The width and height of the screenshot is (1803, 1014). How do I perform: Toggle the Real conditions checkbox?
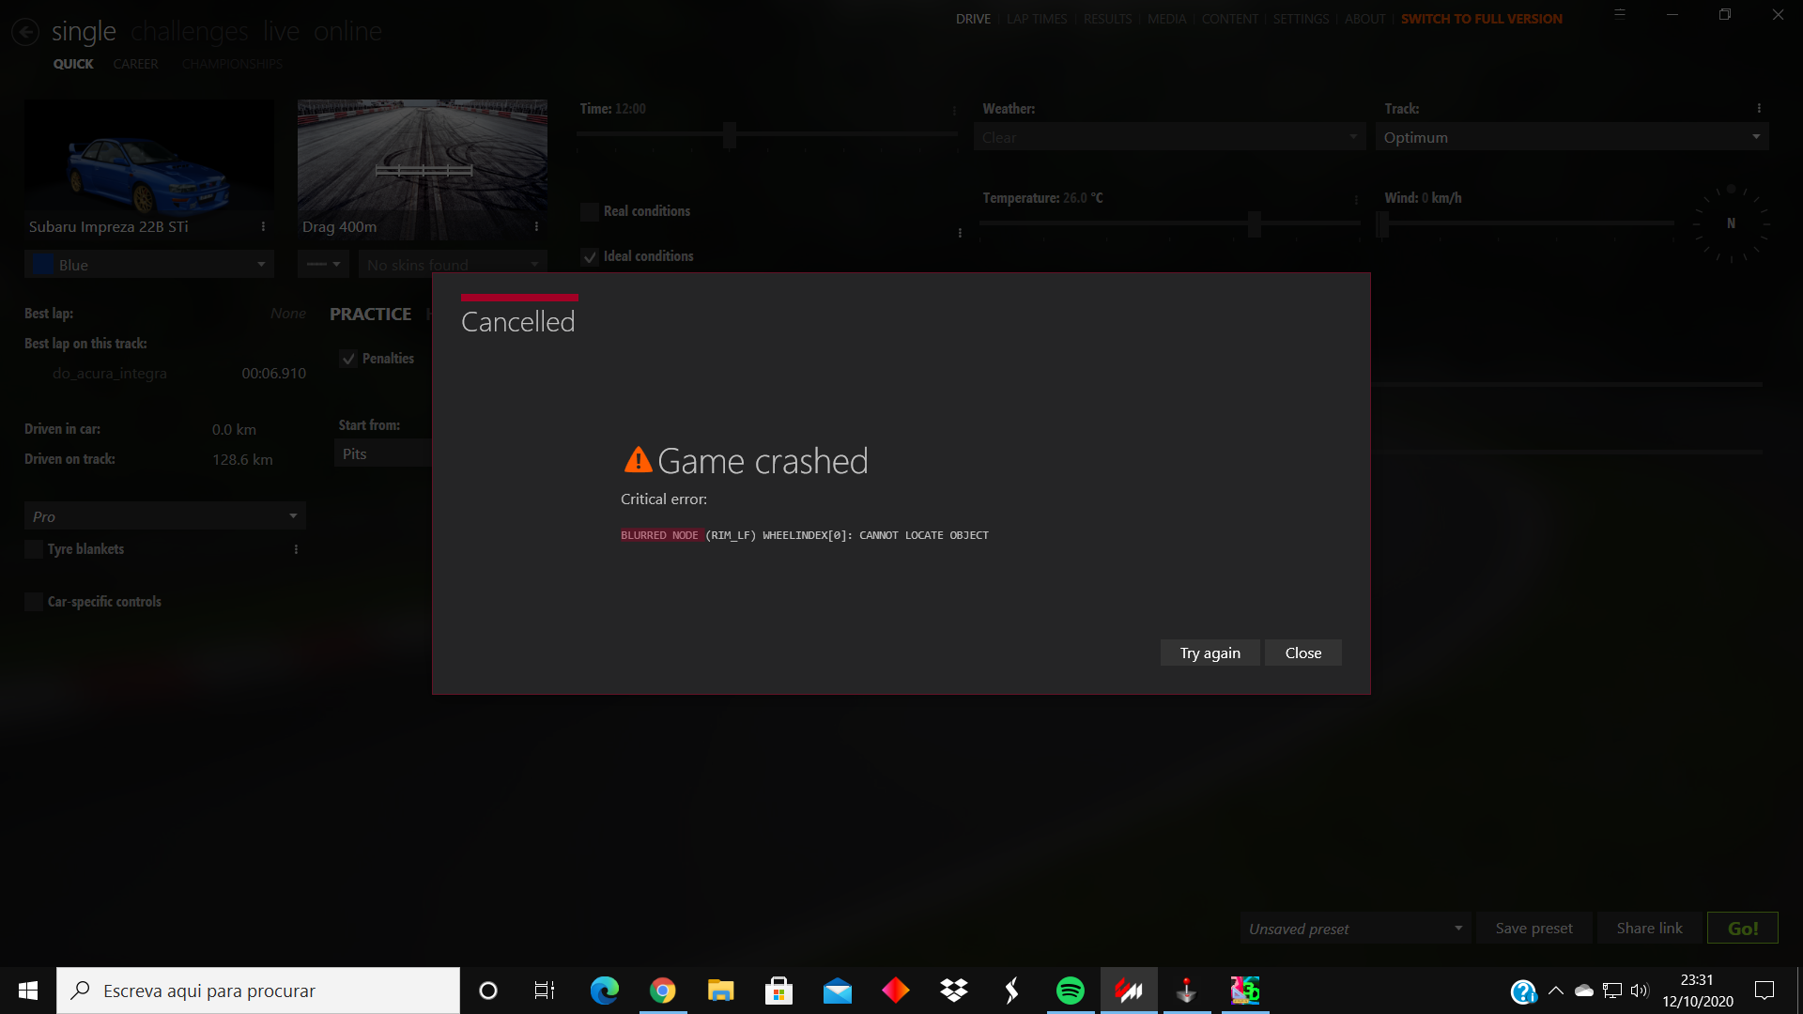(589, 211)
